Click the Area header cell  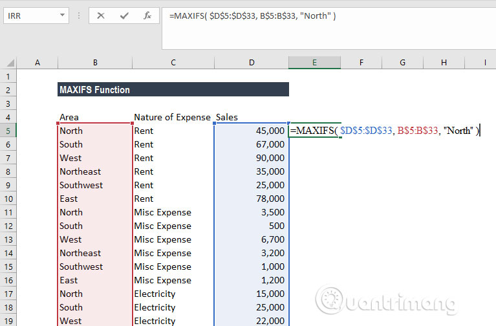pos(95,117)
